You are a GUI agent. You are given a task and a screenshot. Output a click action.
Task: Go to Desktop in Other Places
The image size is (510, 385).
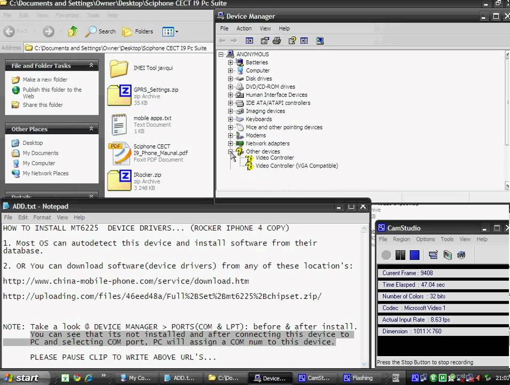(33, 143)
